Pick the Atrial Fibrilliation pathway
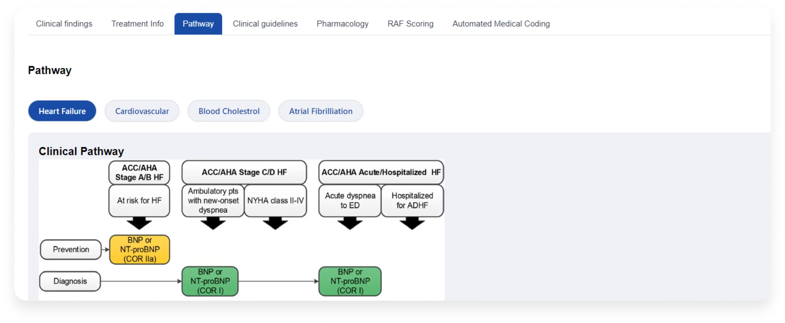This screenshot has height=323, width=785. [321, 111]
